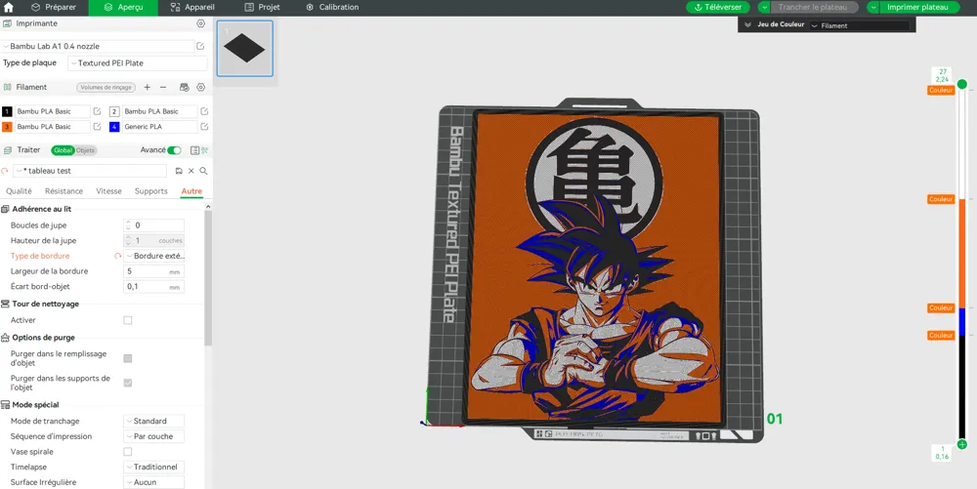Edit the Bambu Lab A1 printer preset
Viewport: 977px width, 489px height.
[x=200, y=46]
